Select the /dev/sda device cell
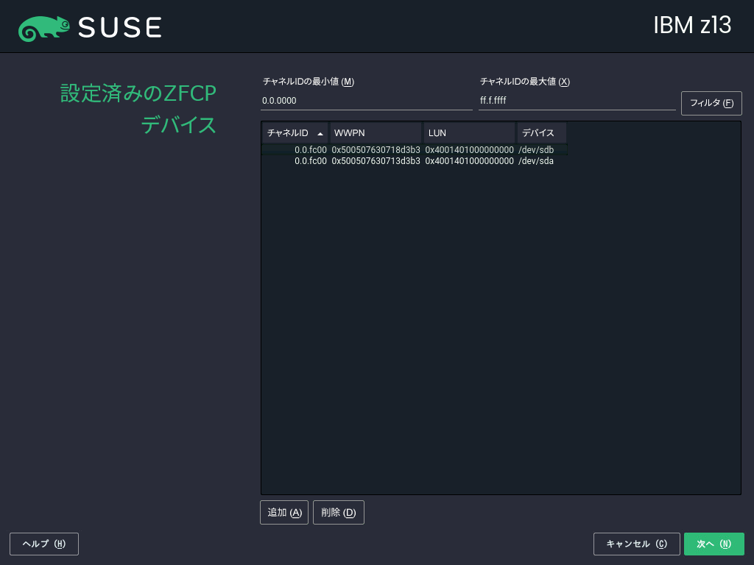Screen dimensions: 754x565 click(x=536, y=161)
